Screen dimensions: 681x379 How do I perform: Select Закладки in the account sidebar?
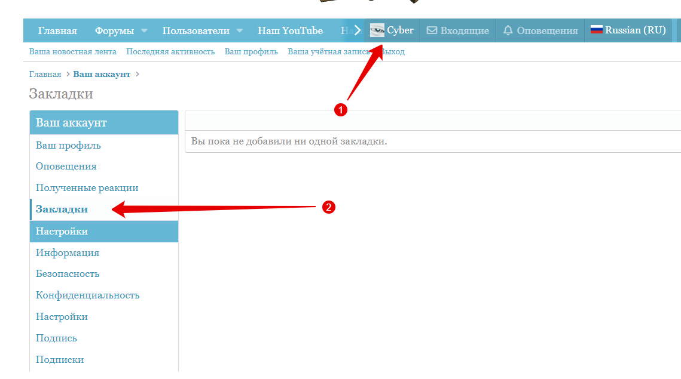62,209
